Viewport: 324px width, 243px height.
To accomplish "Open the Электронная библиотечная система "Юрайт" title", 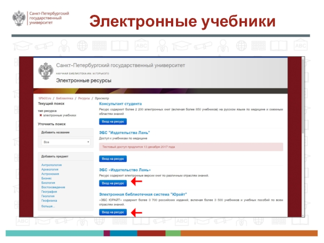I will tap(143, 194).
